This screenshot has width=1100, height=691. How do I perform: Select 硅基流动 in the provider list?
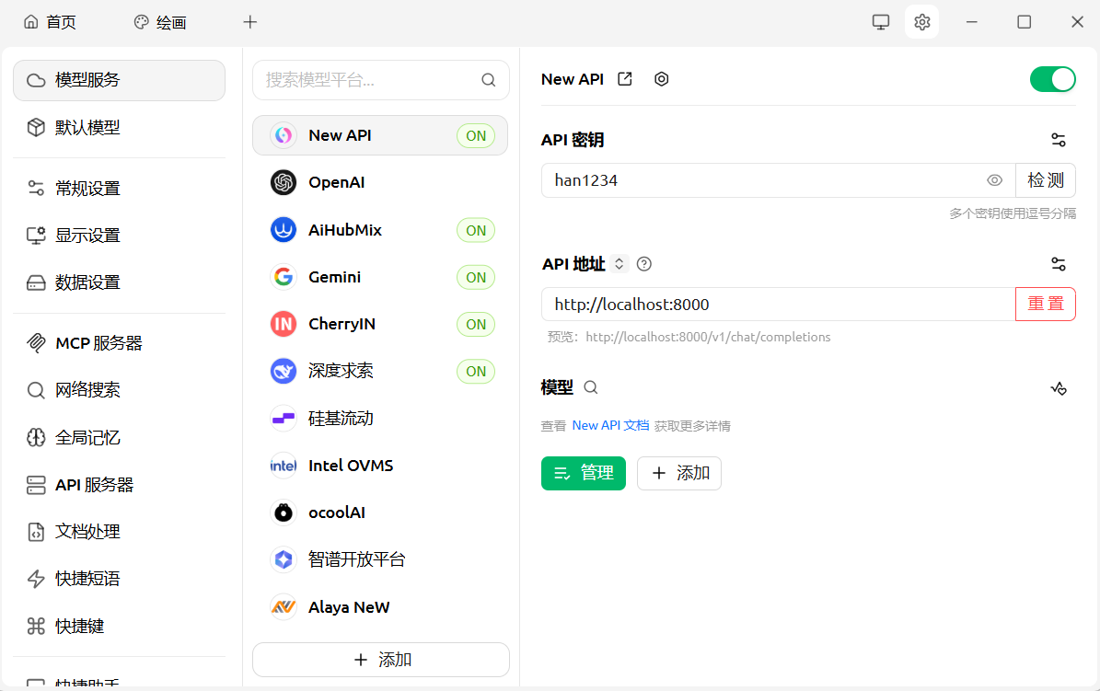coord(380,419)
